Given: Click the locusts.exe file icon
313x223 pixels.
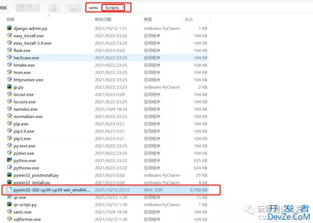Looking at the screenshot, I should coord(9,102).
